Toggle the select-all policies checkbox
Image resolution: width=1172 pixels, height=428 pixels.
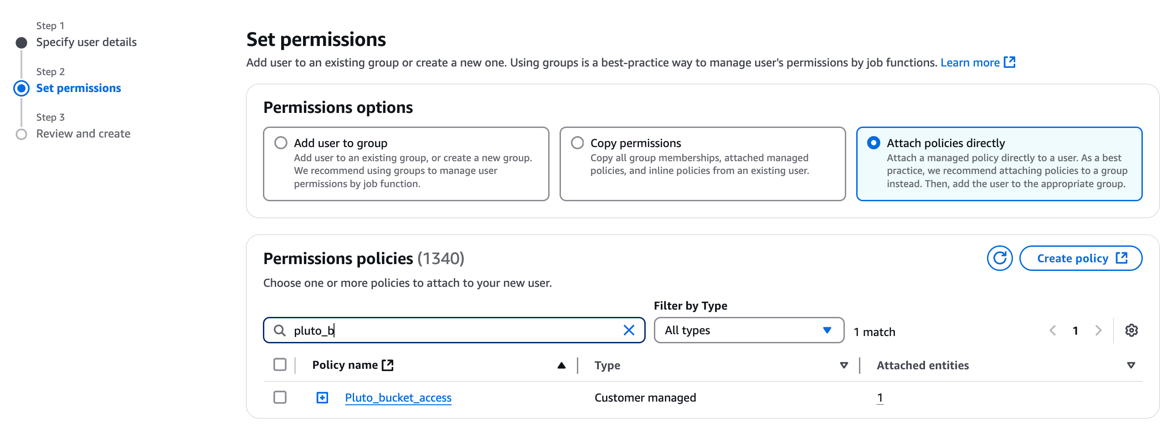tap(280, 365)
